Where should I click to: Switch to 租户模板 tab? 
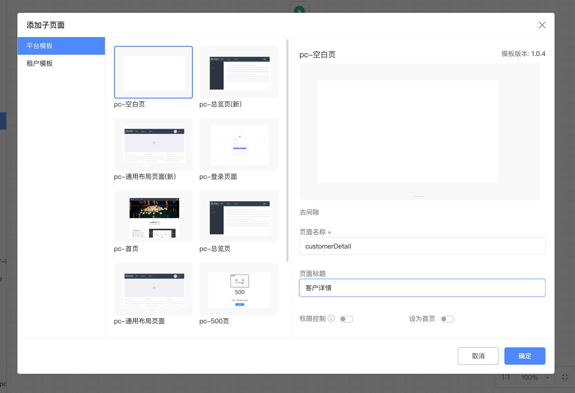(61, 63)
